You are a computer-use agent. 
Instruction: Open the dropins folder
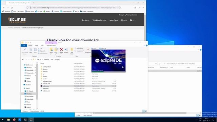[x=45, y=69]
